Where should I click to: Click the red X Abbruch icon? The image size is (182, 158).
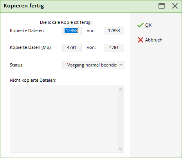point(141,40)
